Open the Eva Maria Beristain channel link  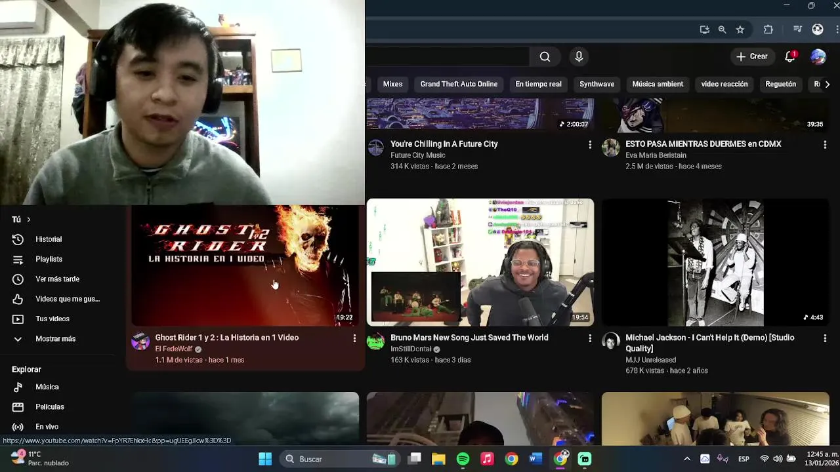point(656,155)
